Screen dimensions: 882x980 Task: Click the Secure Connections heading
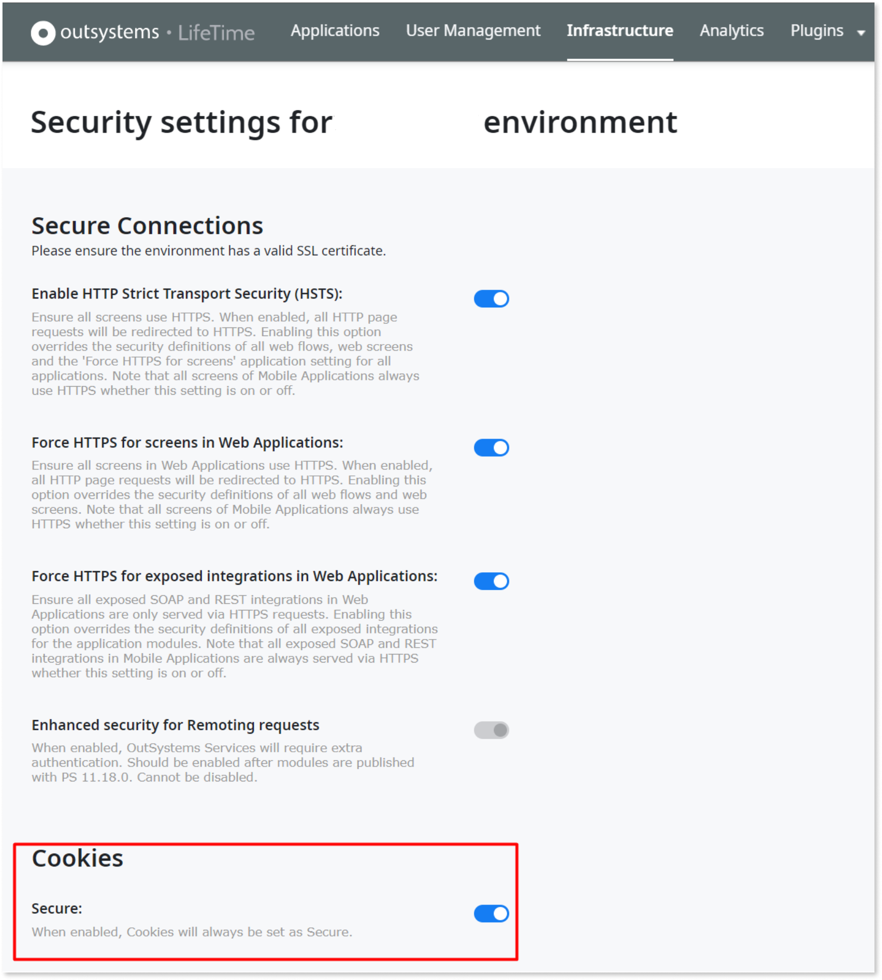point(147,226)
